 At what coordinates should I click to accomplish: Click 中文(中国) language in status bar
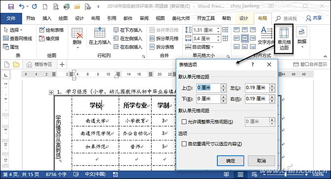pos(95,175)
